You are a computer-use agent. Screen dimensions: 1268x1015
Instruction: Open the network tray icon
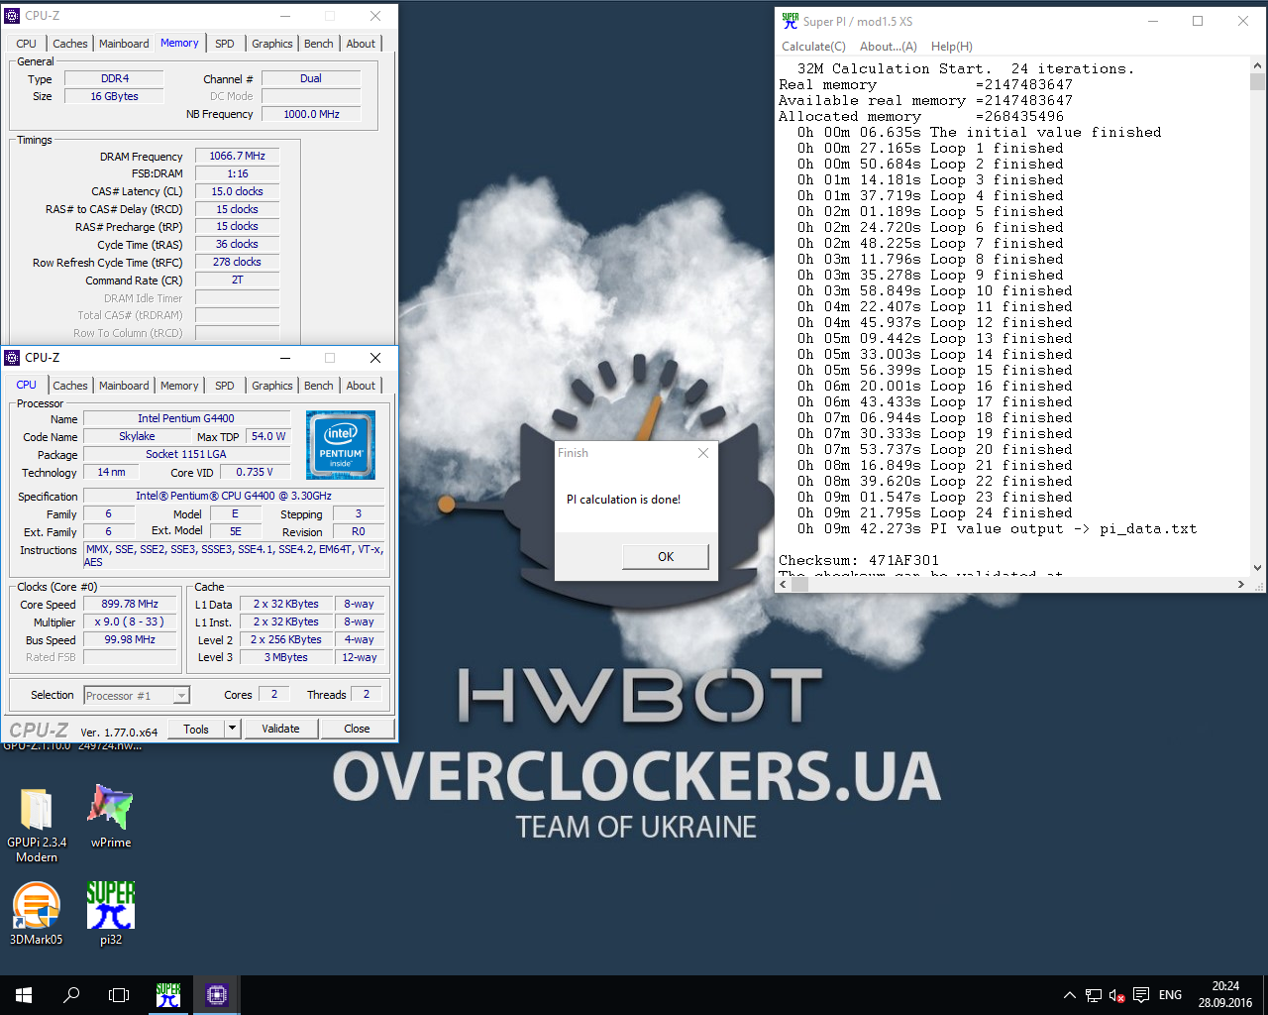[x=1093, y=995]
